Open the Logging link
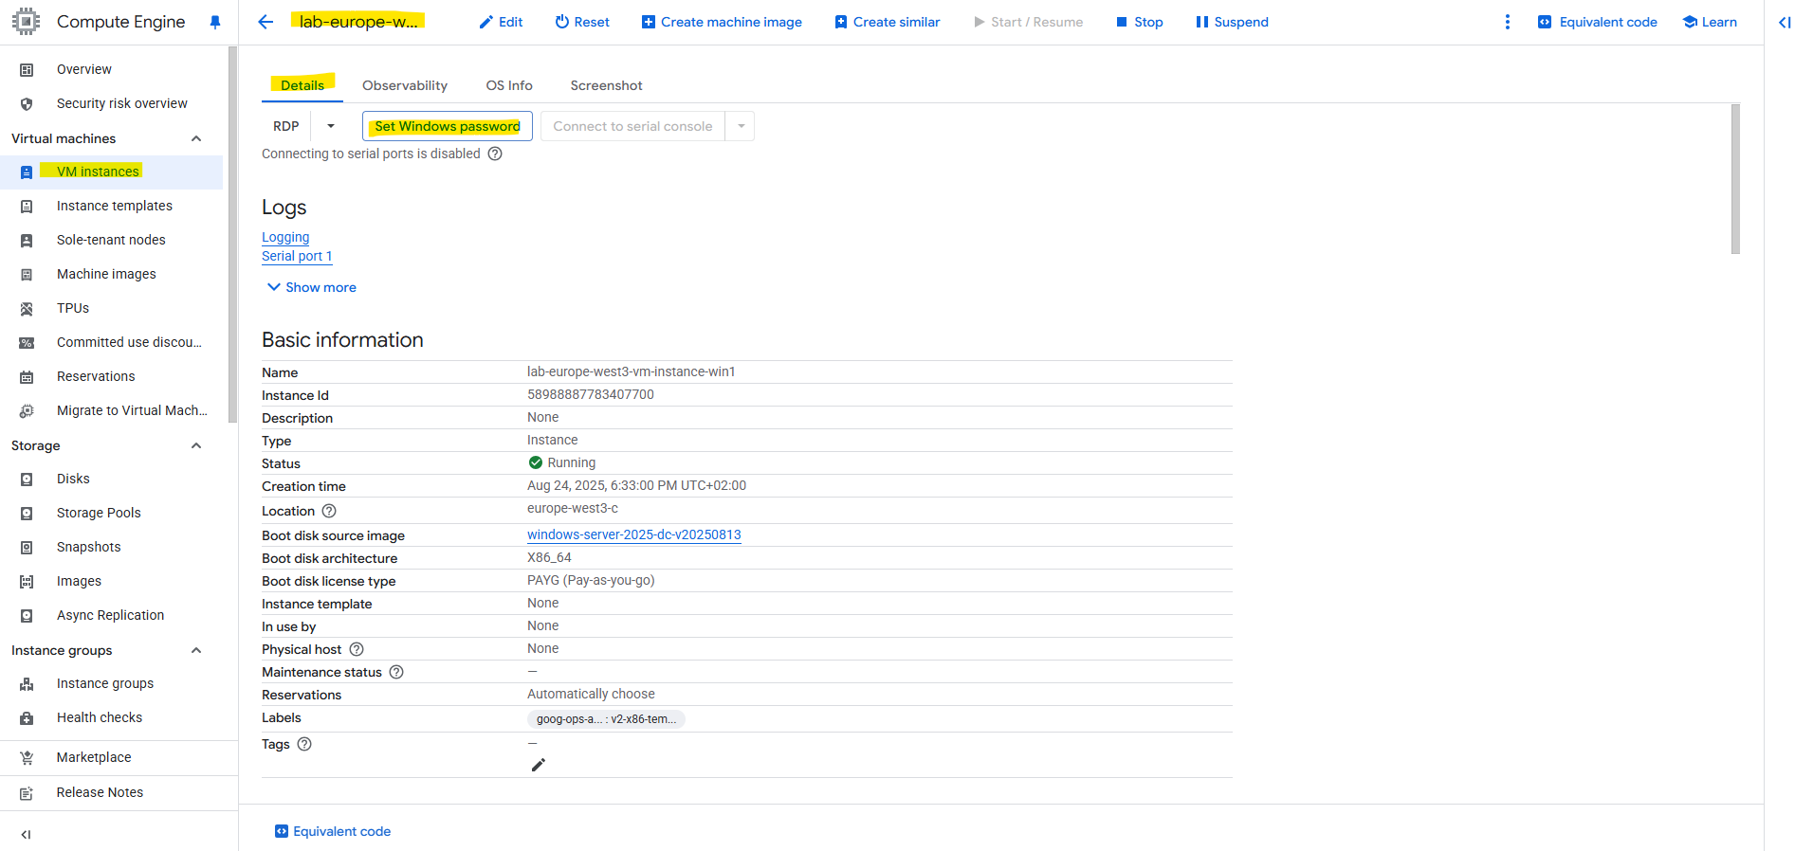1795x851 pixels. (x=285, y=237)
